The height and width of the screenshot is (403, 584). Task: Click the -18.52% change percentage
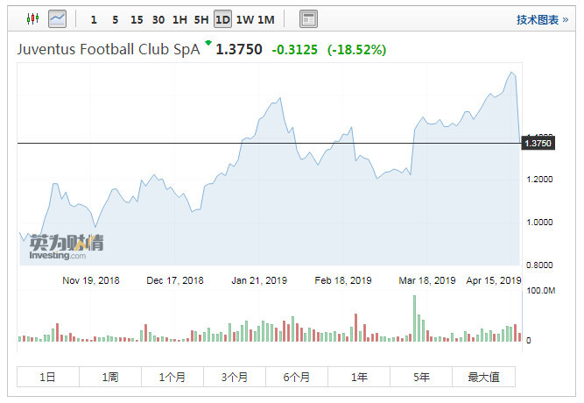pyautogui.click(x=356, y=50)
